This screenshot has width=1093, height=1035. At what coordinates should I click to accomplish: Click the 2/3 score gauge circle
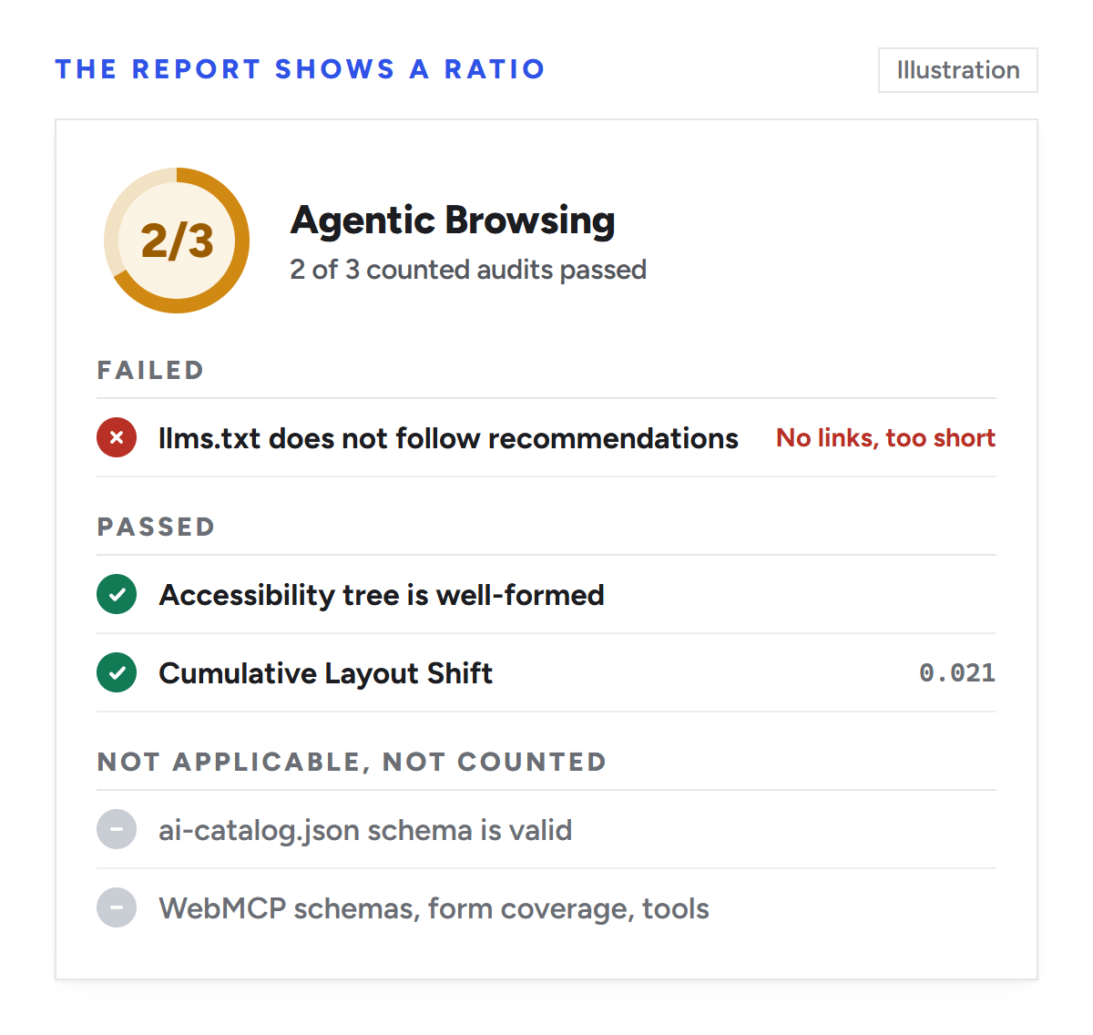177,241
